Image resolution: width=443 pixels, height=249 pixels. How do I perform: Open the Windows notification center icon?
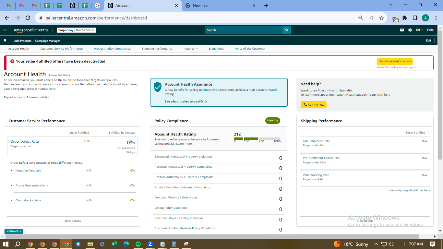click(432, 244)
